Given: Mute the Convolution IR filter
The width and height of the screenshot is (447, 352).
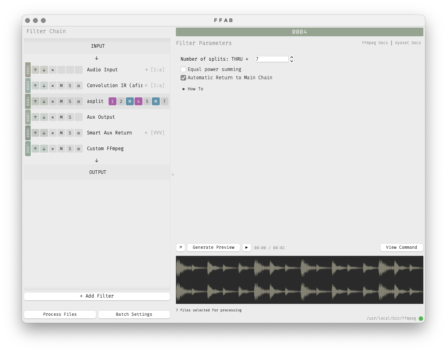Looking at the screenshot, I should coord(61,86).
